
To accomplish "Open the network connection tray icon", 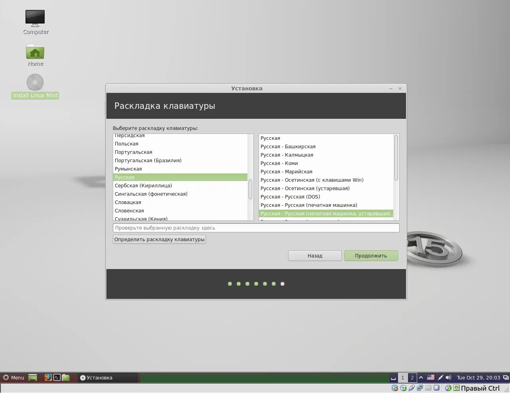I will coord(440,377).
